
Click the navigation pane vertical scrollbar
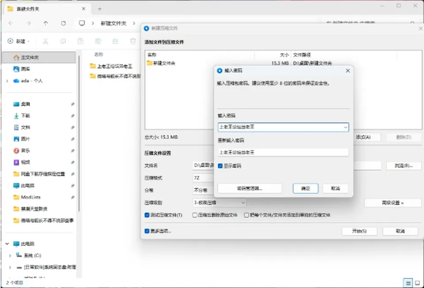click(x=79, y=134)
